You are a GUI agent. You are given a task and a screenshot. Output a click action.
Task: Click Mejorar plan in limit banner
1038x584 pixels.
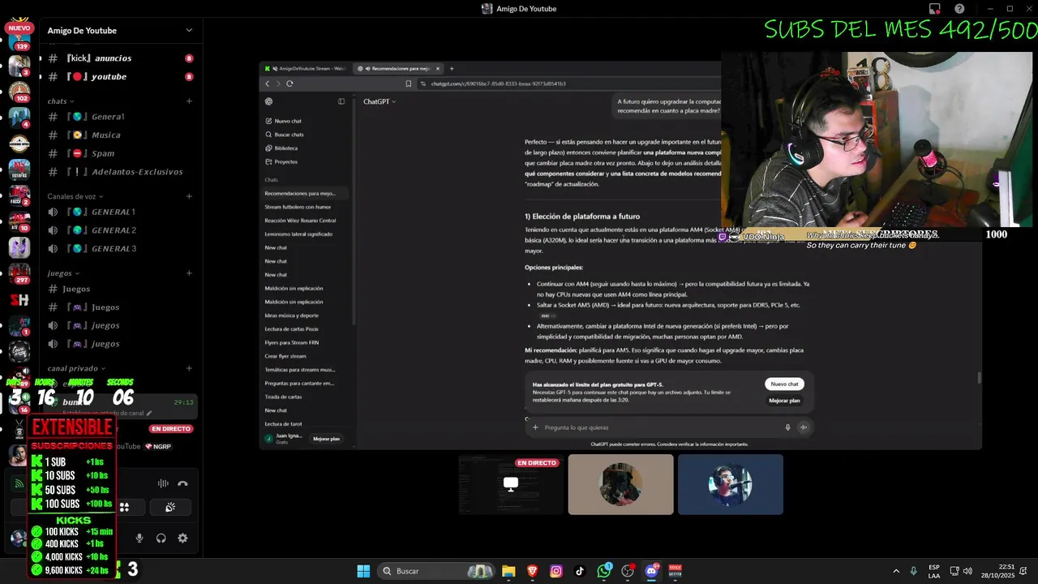pos(784,400)
